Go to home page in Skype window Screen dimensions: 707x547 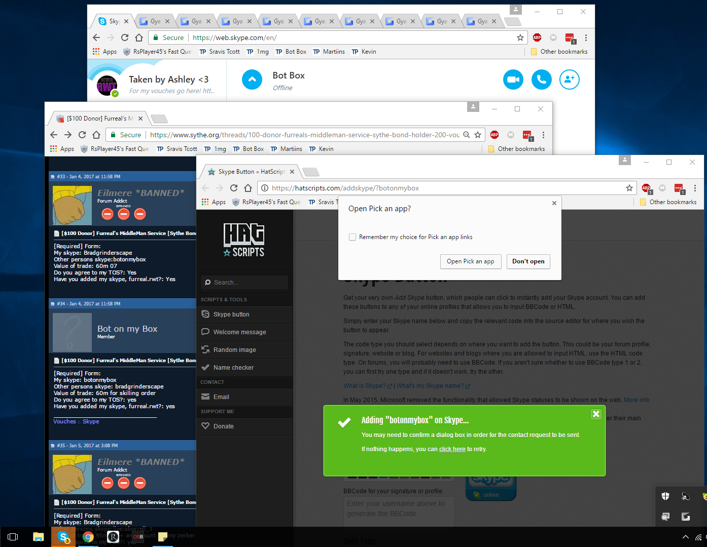pyautogui.click(x=139, y=37)
